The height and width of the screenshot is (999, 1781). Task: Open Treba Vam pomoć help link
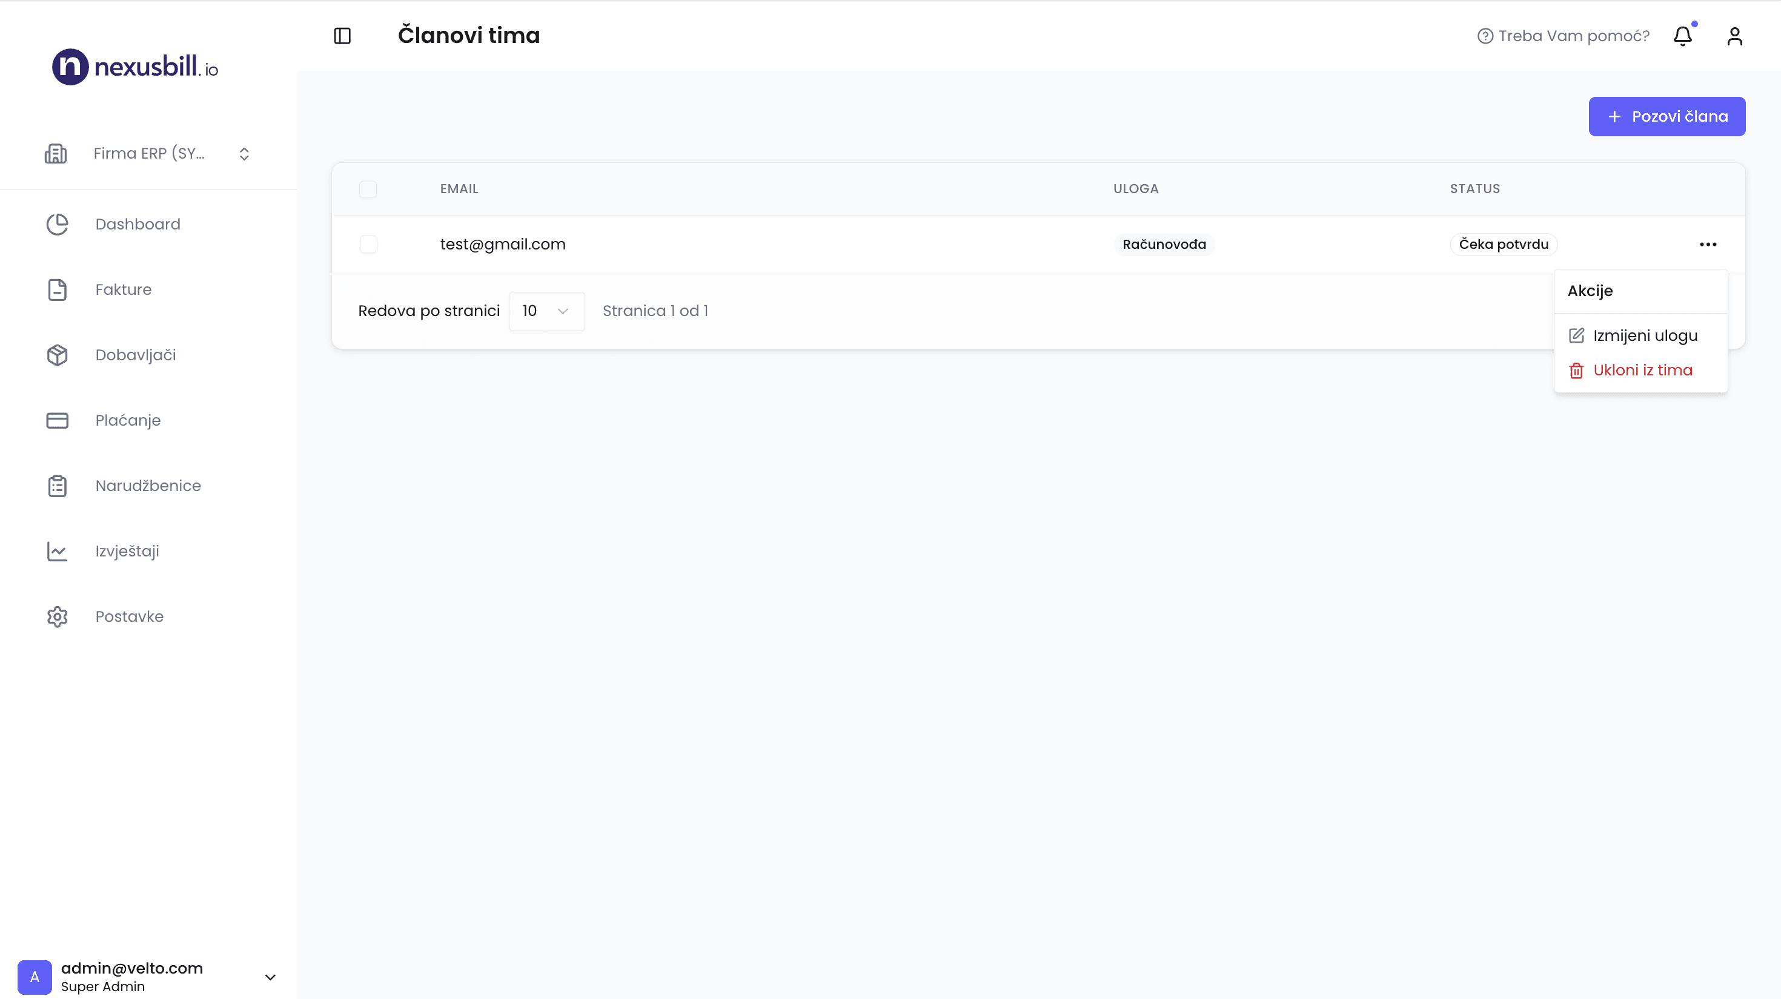coord(1563,36)
